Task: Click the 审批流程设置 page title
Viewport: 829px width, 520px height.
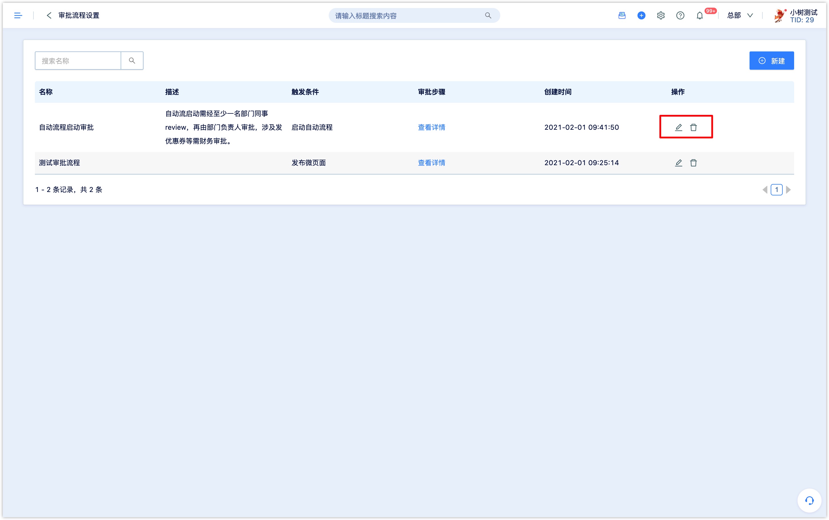Action: click(x=79, y=15)
